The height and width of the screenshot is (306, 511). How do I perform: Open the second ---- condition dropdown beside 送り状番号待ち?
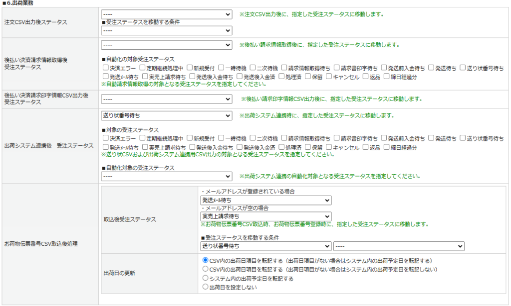[x=399, y=246]
